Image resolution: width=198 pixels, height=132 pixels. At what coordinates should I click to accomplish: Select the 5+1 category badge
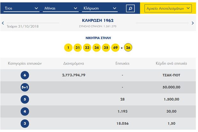pyautogui.click(x=25, y=87)
